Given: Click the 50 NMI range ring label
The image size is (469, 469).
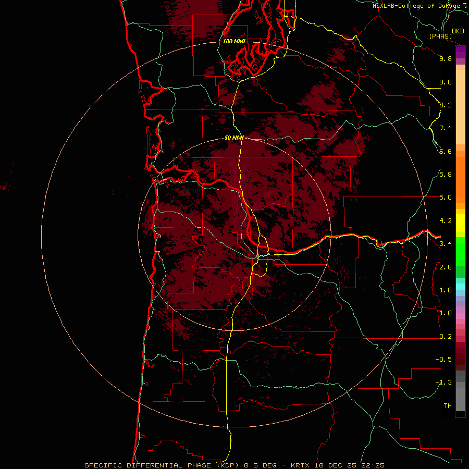Looking at the screenshot, I should [234, 138].
